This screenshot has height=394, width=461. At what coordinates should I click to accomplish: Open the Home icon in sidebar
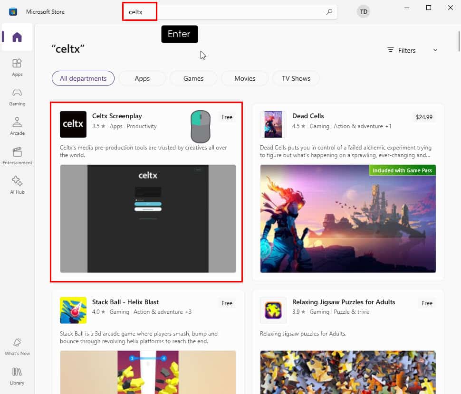tap(17, 37)
